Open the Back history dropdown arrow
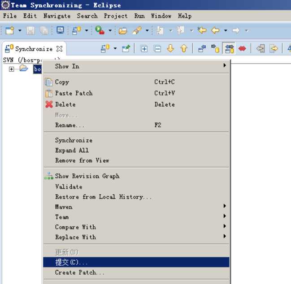The width and height of the screenshot is (291, 284). click(x=226, y=30)
